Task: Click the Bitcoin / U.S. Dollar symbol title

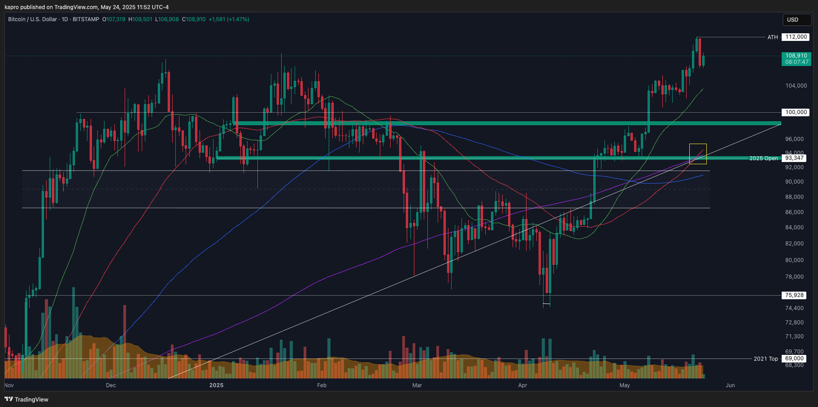Action: 32,19
